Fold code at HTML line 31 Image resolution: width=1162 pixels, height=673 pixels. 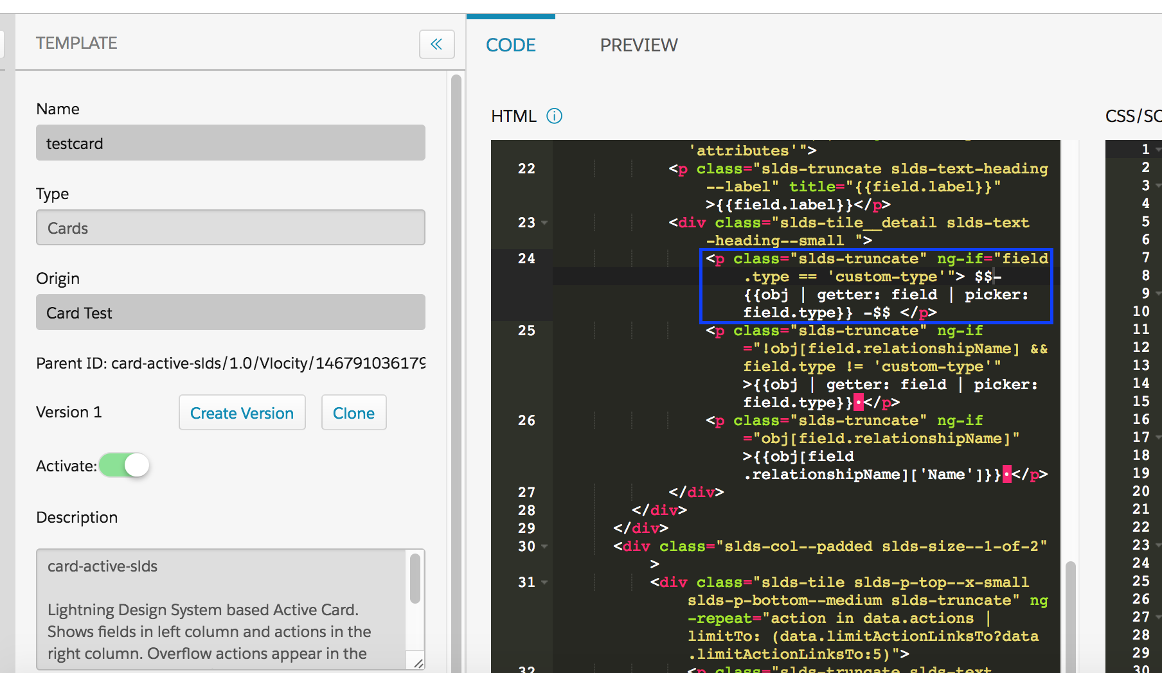click(545, 582)
